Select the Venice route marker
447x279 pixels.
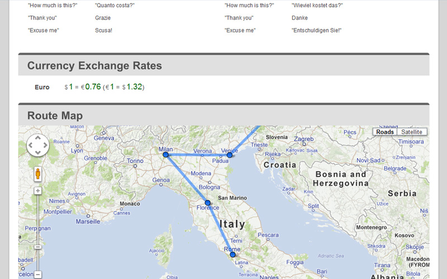pos(230,155)
